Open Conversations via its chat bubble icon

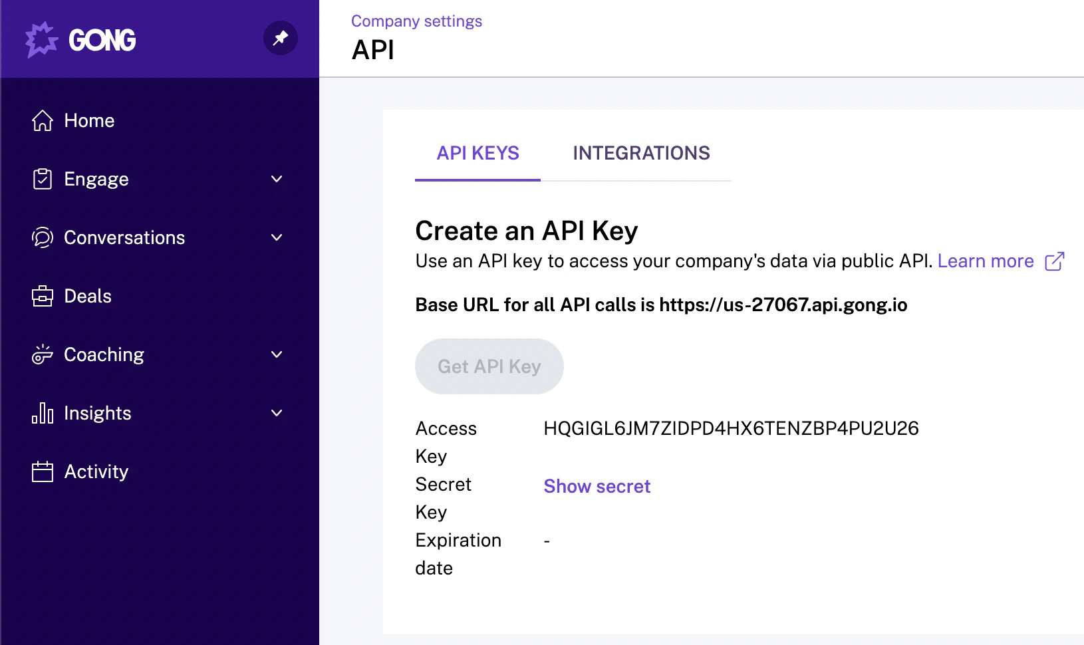pyautogui.click(x=42, y=237)
